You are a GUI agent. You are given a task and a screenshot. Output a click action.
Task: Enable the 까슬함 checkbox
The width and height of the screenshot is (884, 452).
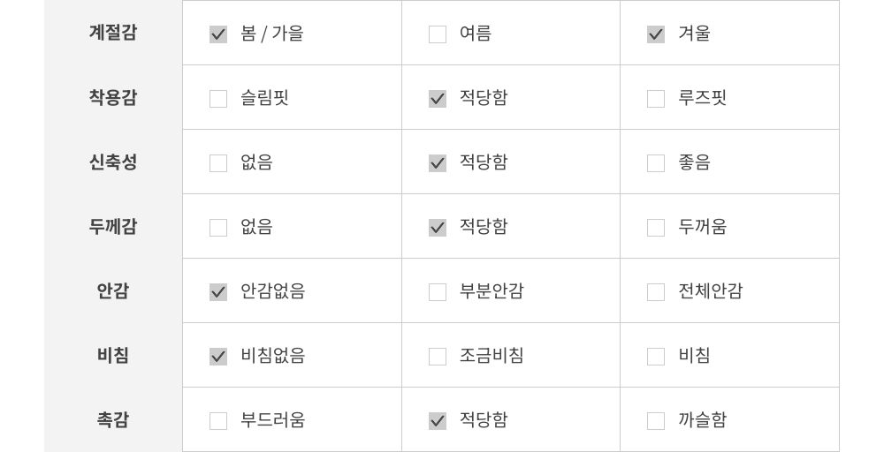[x=656, y=421]
